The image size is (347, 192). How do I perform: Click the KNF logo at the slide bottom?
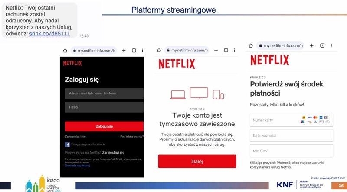point(286,185)
